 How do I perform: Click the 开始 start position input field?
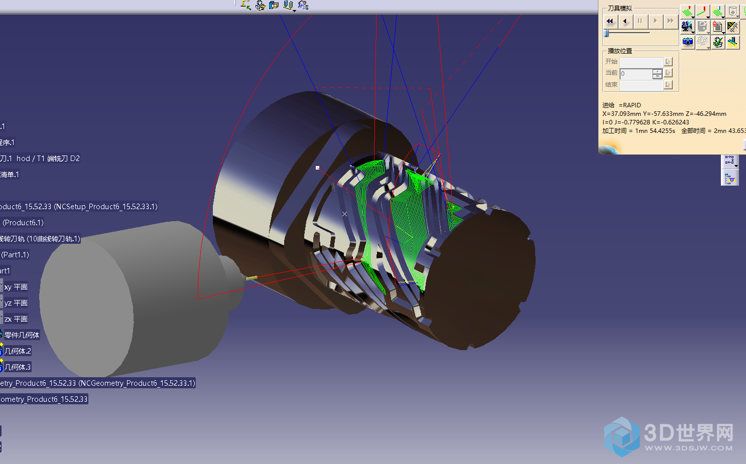coord(642,62)
